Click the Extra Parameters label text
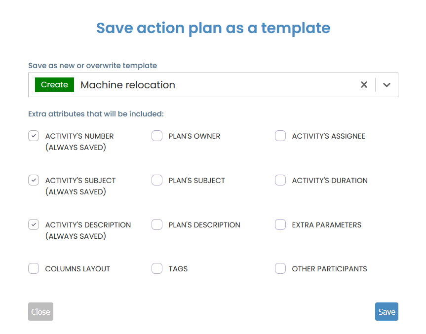Screen dimensions: 426x334 (x=326, y=225)
